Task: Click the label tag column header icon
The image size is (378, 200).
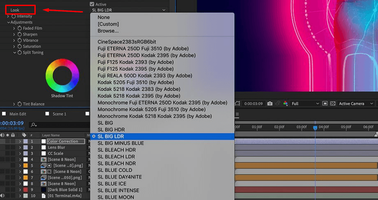Action: 24,135
